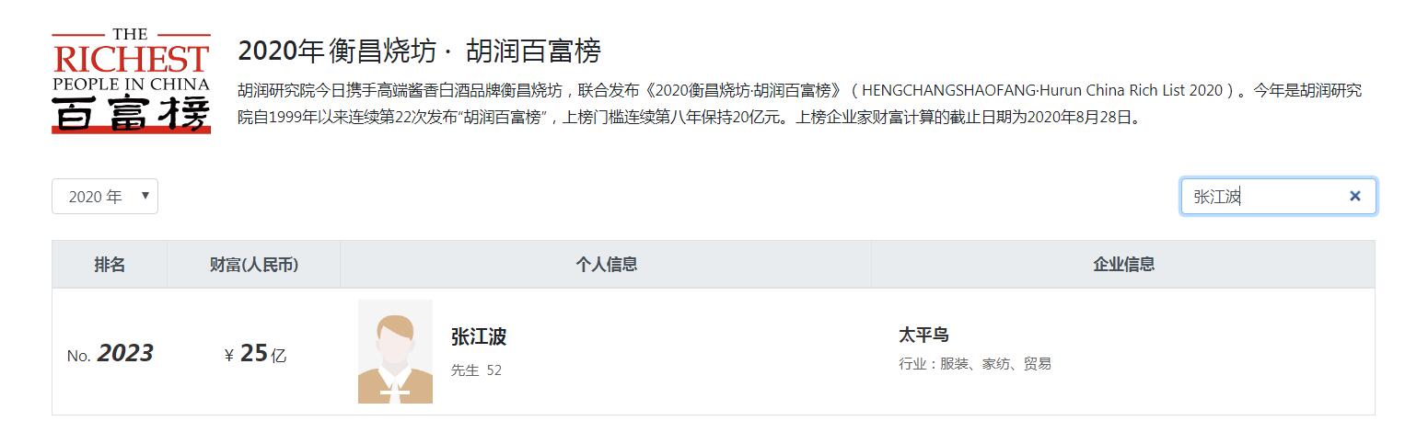
Task: Click the wealth value ¥ 25亿
Action: [256, 354]
